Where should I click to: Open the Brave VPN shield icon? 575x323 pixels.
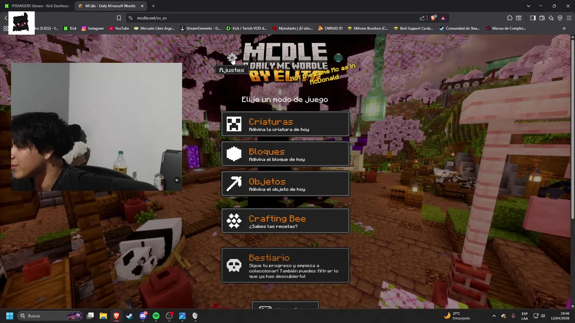click(560, 18)
